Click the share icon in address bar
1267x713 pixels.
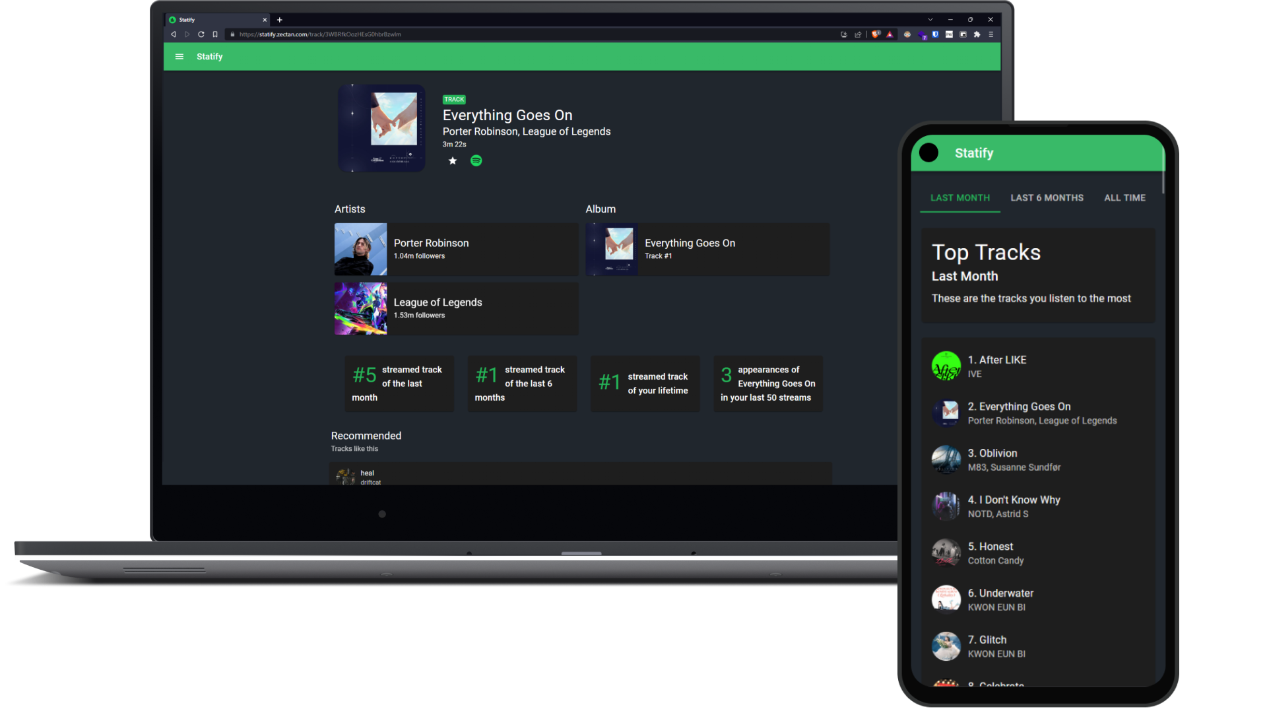point(858,34)
